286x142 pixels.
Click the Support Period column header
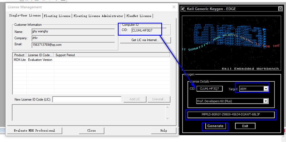coord(112,55)
